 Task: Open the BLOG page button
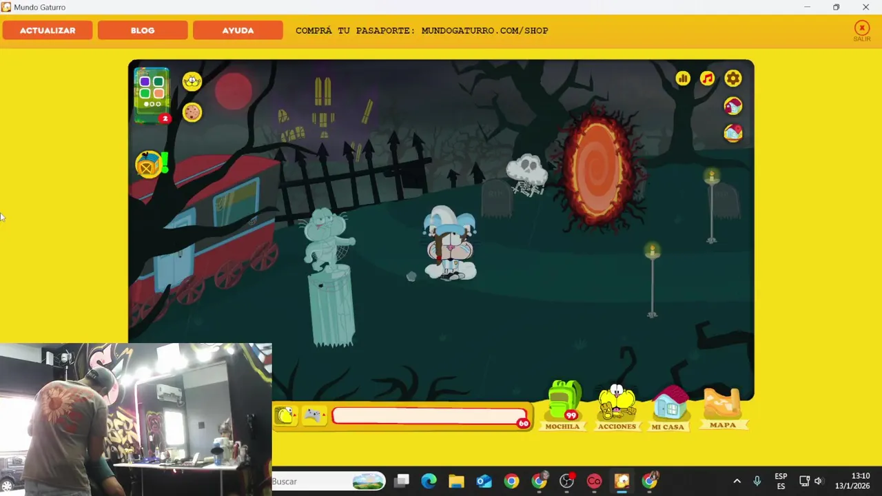pyautogui.click(x=143, y=30)
